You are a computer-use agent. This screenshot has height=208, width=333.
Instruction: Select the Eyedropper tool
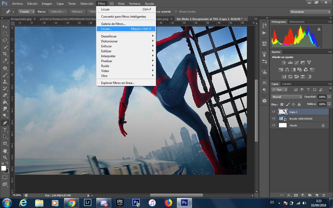coord(5,61)
